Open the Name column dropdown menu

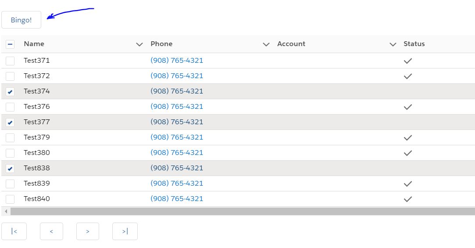point(139,44)
